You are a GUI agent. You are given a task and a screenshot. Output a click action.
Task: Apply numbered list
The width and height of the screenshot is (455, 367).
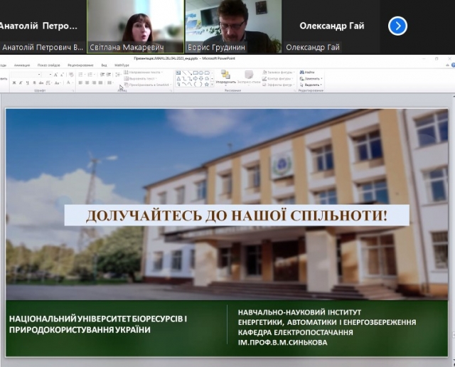[90, 75]
